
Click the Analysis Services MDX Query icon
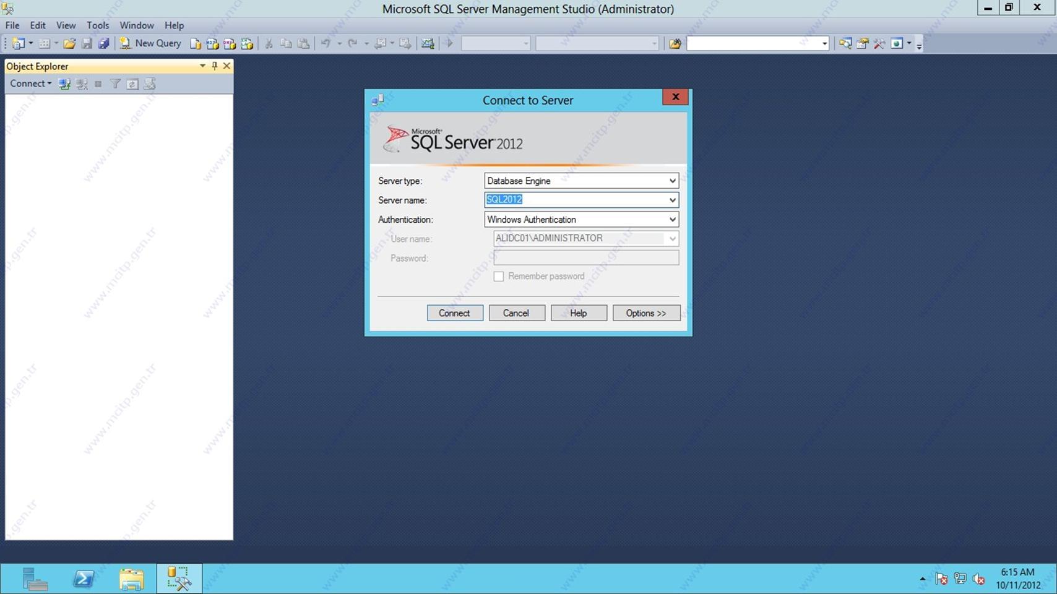pyautogui.click(x=212, y=43)
